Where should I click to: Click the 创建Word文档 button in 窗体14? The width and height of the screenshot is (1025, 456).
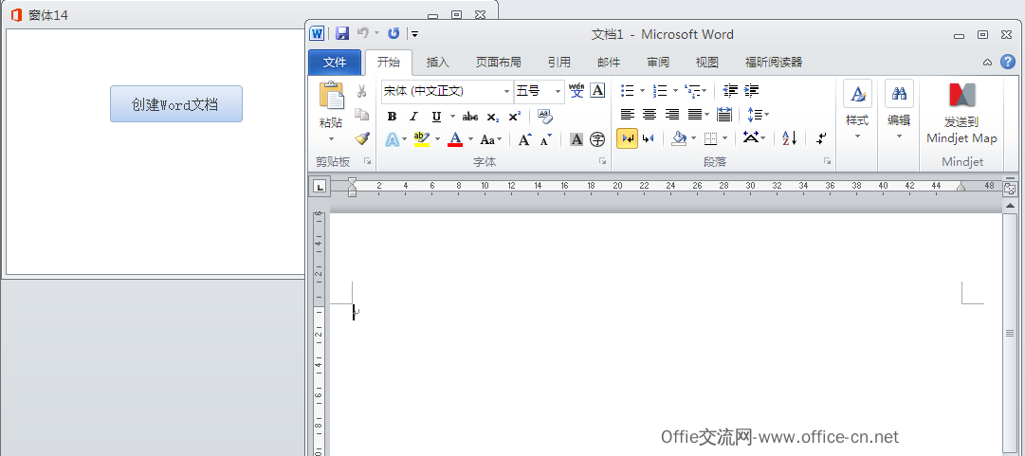pyautogui.click(x=175, y=104)
